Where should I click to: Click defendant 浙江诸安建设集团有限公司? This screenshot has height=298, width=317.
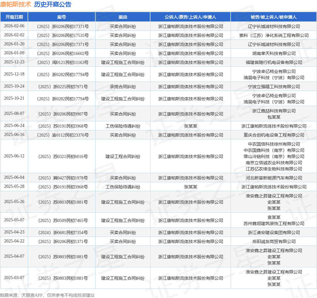click(x=274, y=233)
